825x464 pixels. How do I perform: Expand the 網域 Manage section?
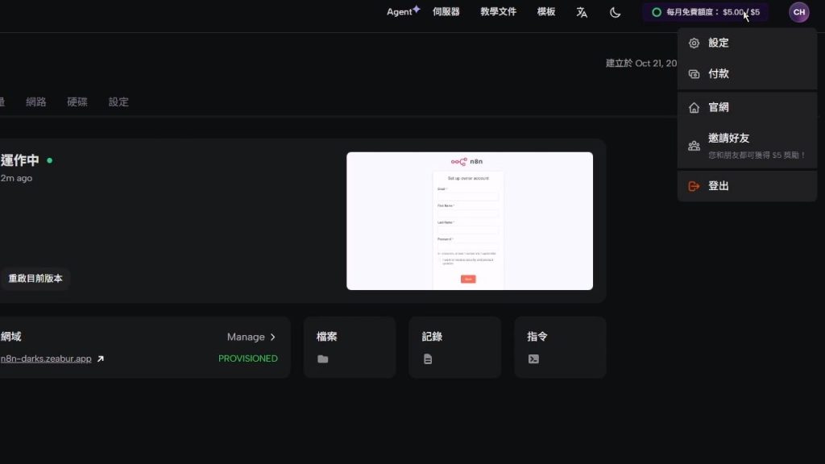click(x=251, y=337)
